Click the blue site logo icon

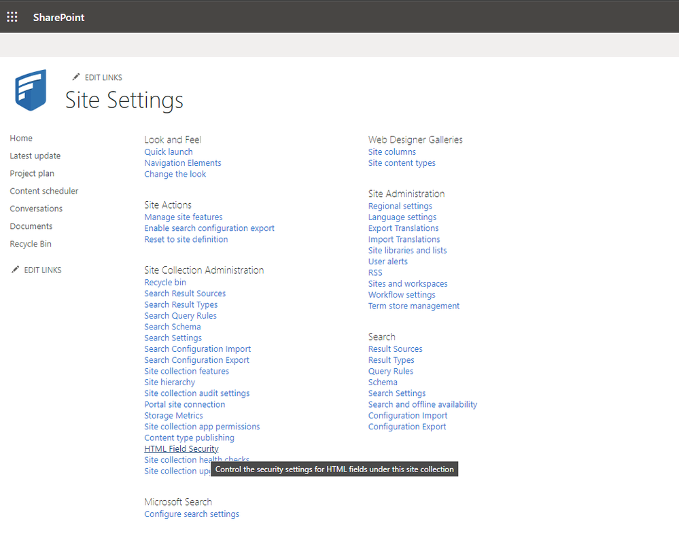click(31, 90)
